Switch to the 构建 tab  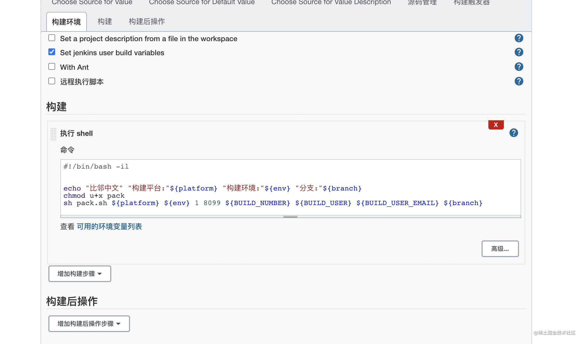click(105, 21)
